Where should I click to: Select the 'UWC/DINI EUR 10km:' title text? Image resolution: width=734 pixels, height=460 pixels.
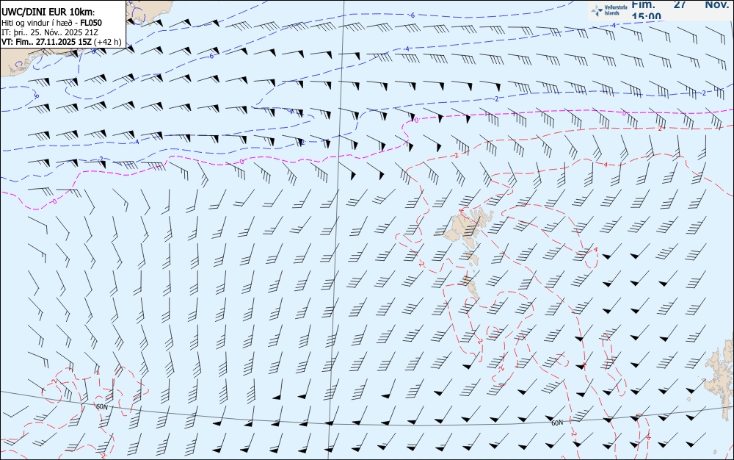coord(48,12)
